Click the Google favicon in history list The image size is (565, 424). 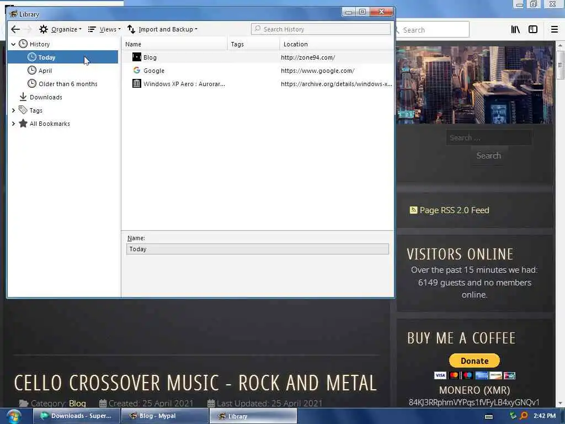[137, 70]
